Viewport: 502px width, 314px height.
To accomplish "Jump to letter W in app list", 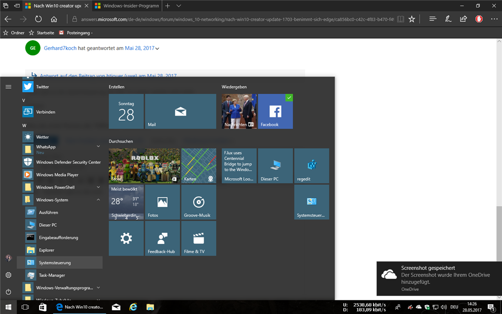I will tap(25, 125).
